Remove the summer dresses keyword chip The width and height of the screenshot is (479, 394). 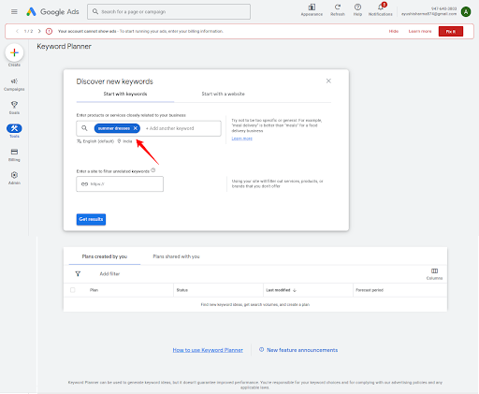(x=136, y=128)
